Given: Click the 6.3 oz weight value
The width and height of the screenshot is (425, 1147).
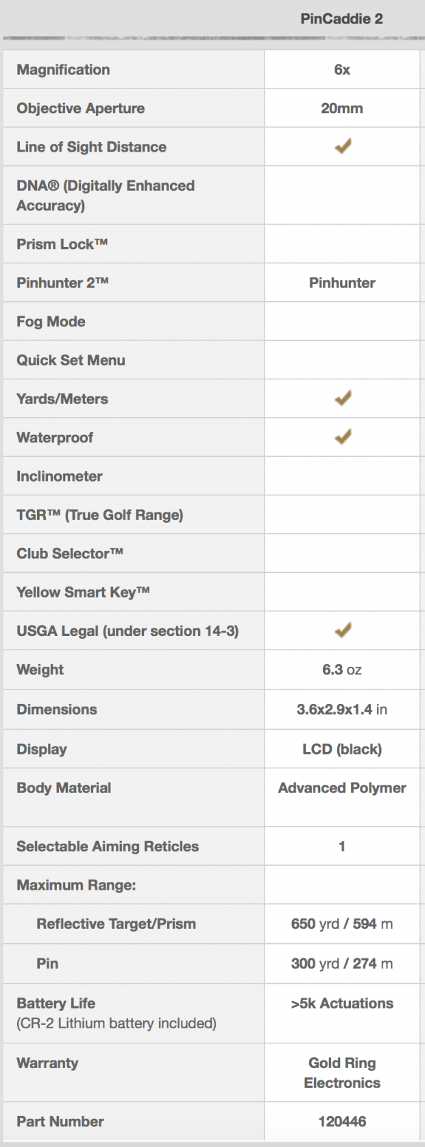Looking at the screenshot, I should (x=342, y=670).
